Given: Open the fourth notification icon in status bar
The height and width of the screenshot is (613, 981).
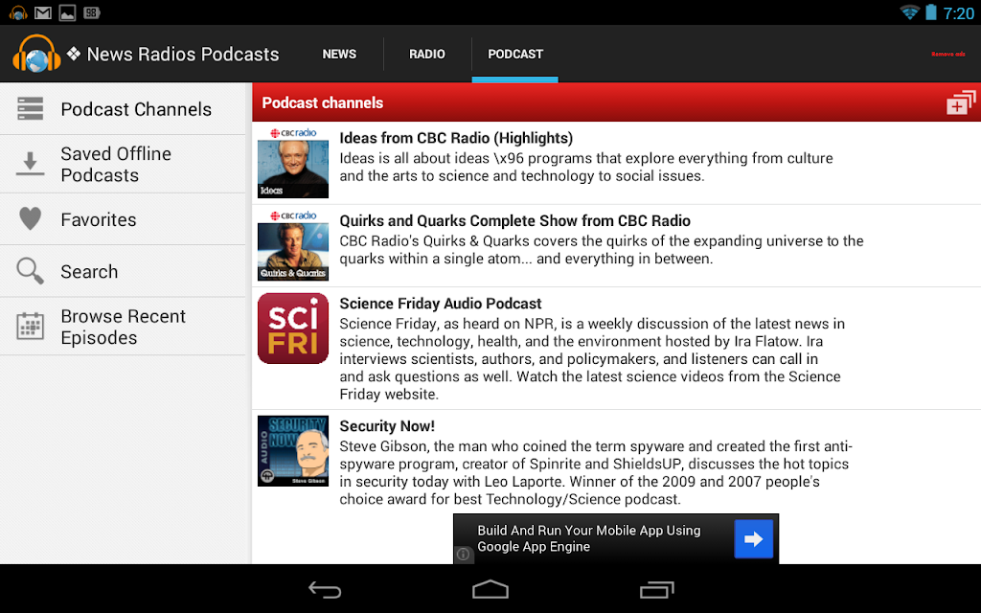Looking at the screenshot, I should coord(91,12).
